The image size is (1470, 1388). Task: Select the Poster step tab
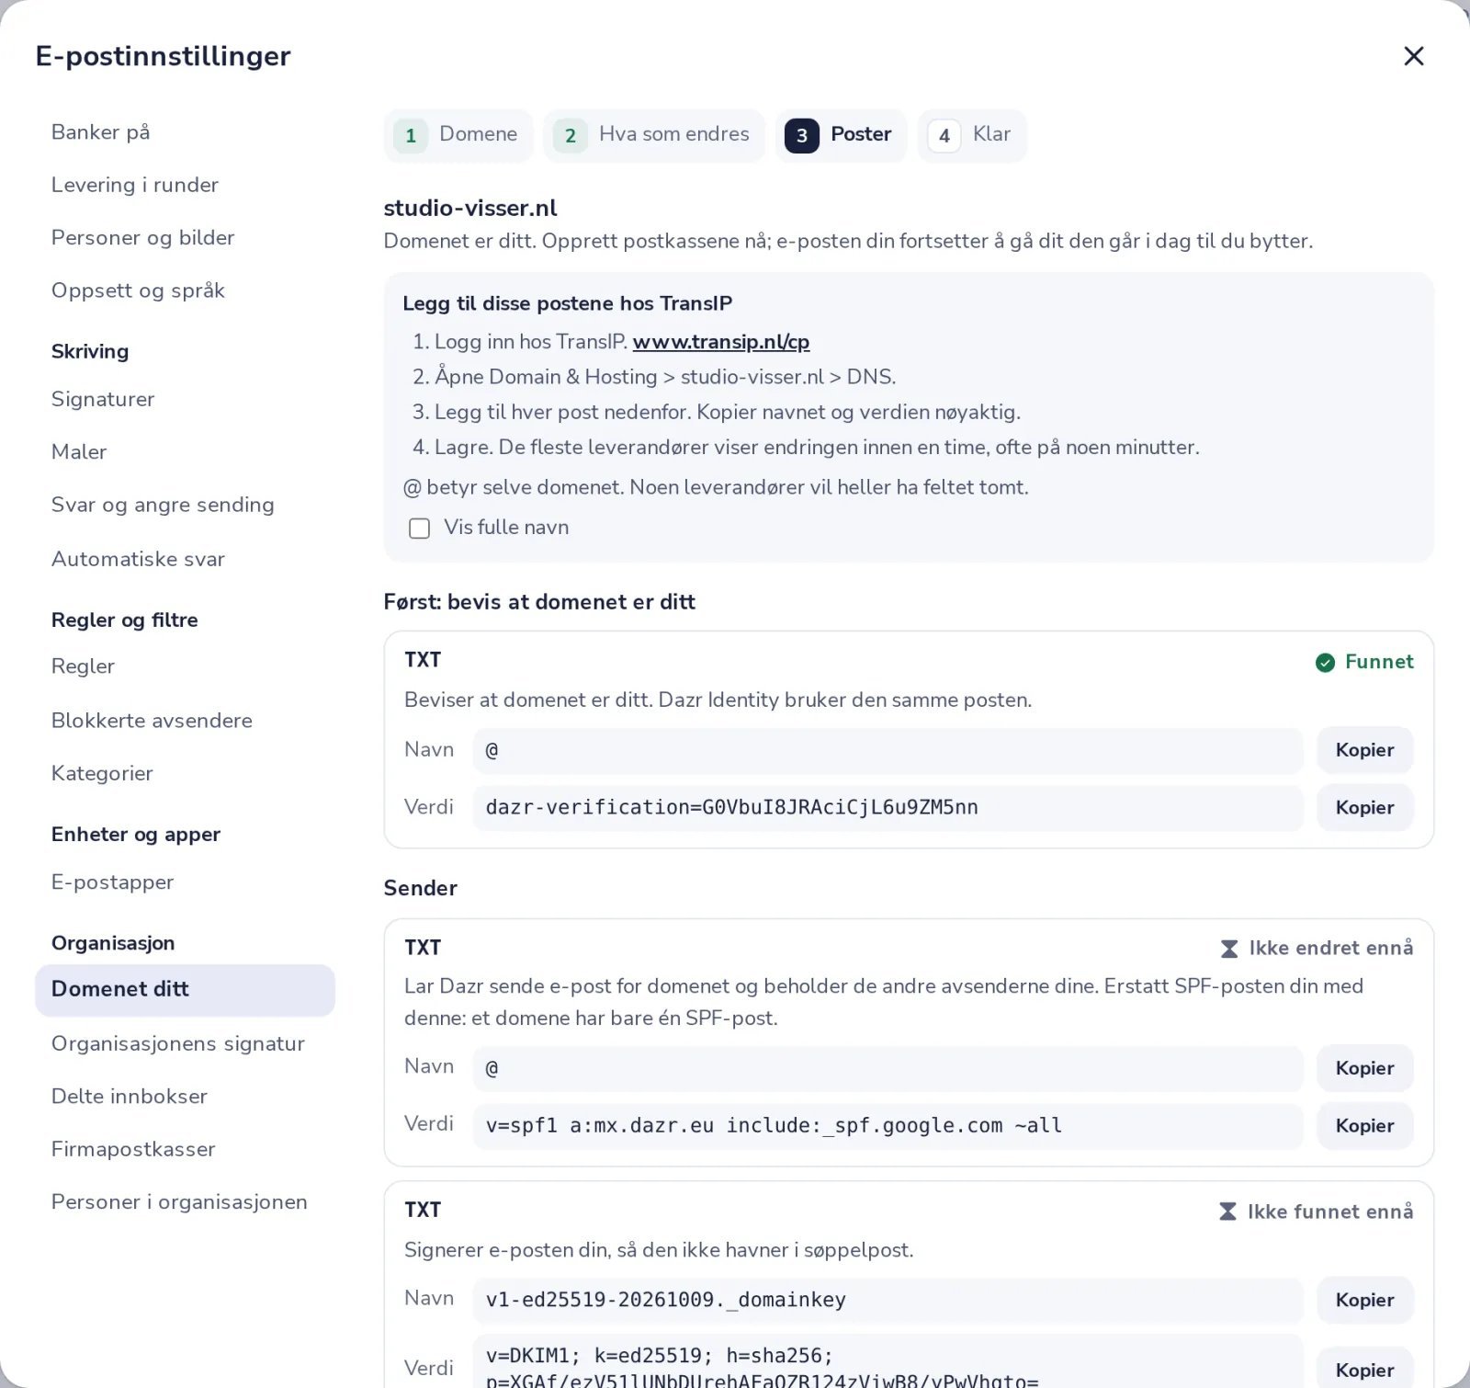841,135
